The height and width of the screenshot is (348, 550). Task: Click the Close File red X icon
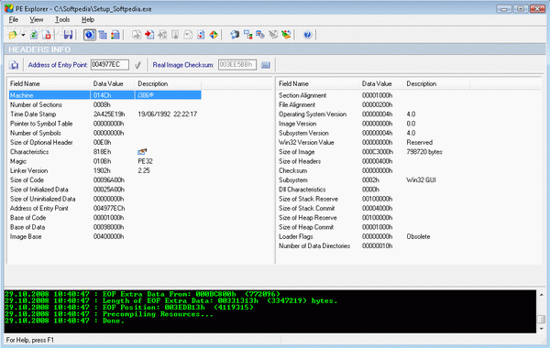pyautogui.click(x=47, y=35)
